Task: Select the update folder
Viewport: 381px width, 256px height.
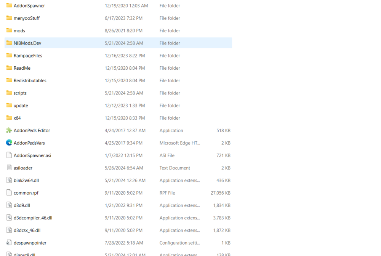Action: click(21, 106)
